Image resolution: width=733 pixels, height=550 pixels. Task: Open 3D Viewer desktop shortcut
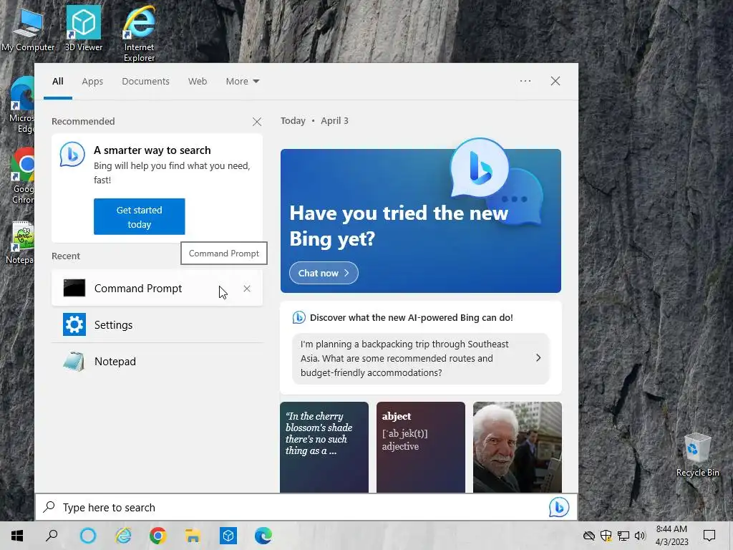(83, 28)
